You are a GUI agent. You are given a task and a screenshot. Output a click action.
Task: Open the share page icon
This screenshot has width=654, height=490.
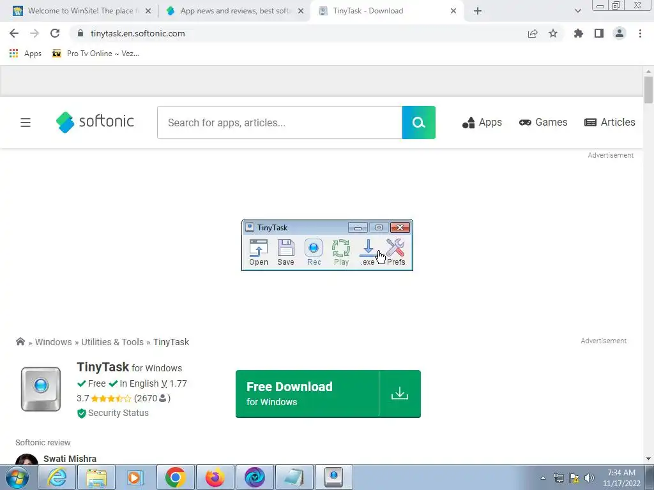tap(533, 33)
